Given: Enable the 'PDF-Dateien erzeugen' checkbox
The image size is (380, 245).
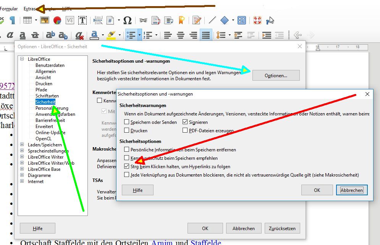Looking at the screenshot, I should (x=185, y=130).
